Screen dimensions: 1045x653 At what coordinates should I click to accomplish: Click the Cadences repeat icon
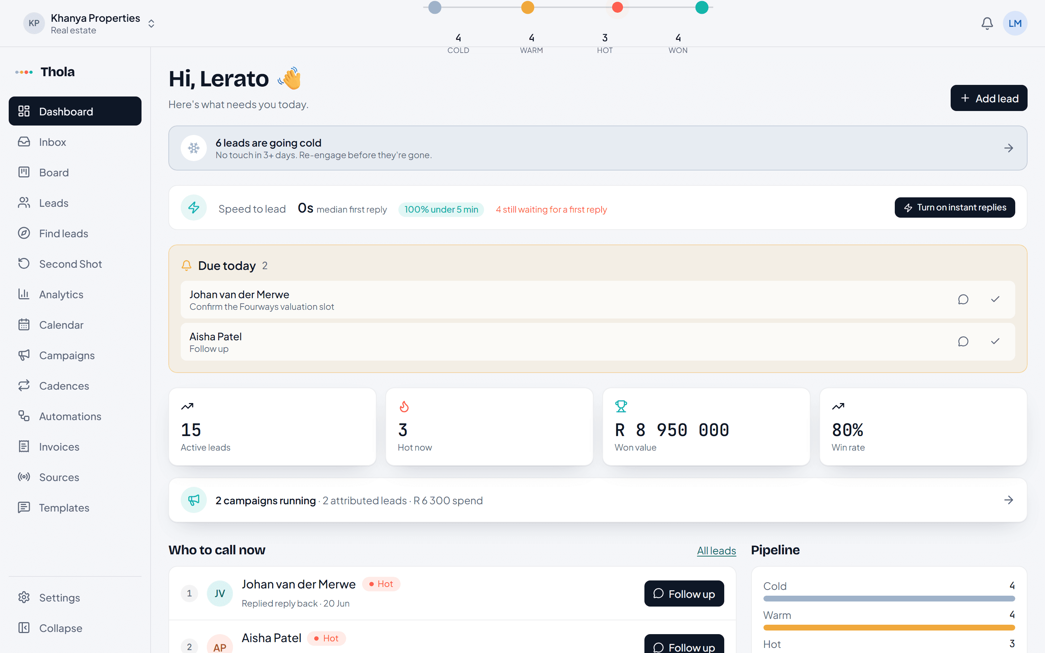tap(24, 385)
